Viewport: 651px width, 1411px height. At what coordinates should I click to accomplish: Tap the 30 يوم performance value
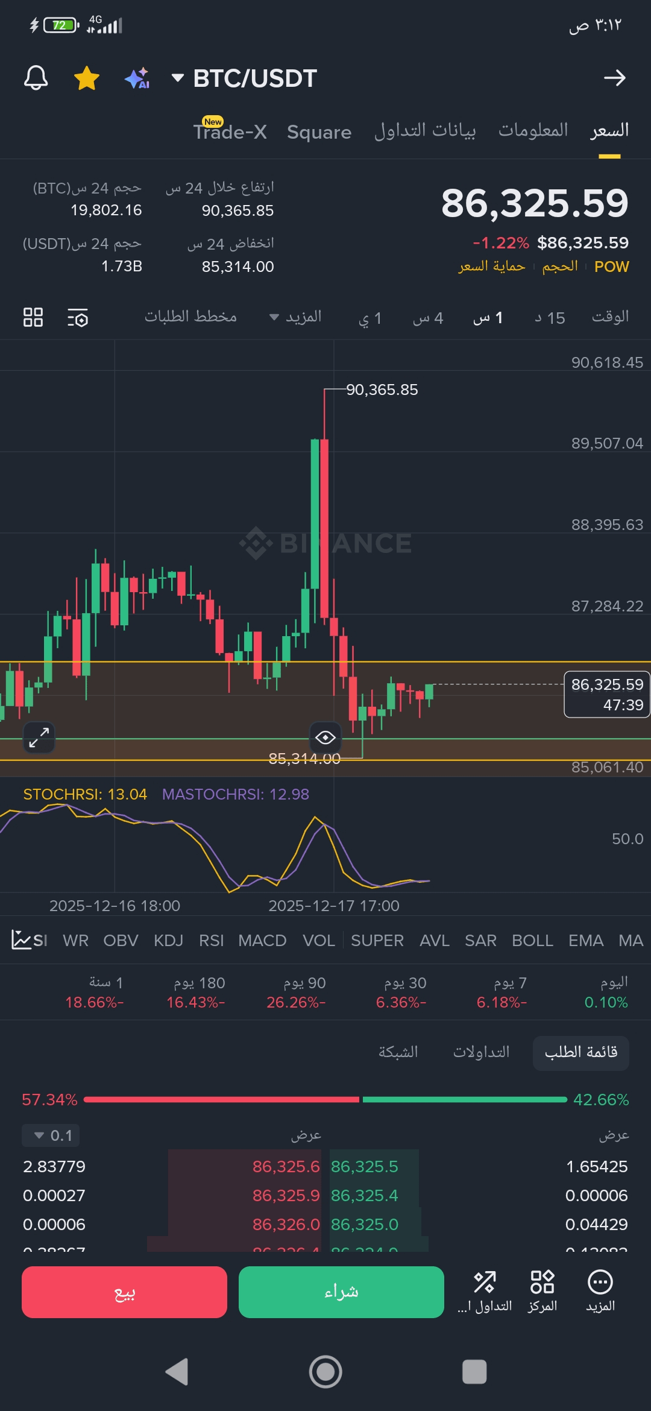(401, 1002)
